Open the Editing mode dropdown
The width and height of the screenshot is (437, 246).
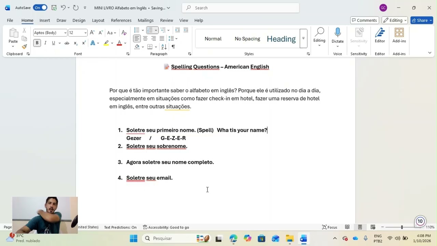click(x=395, y=20)
